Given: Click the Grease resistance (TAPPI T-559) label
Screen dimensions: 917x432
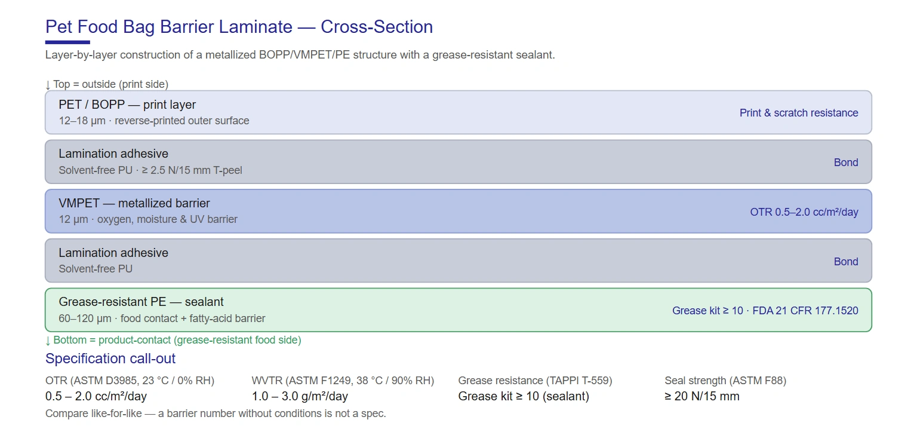Looking at the screenshot, I should pyautogui.click(x=535, y=381).
